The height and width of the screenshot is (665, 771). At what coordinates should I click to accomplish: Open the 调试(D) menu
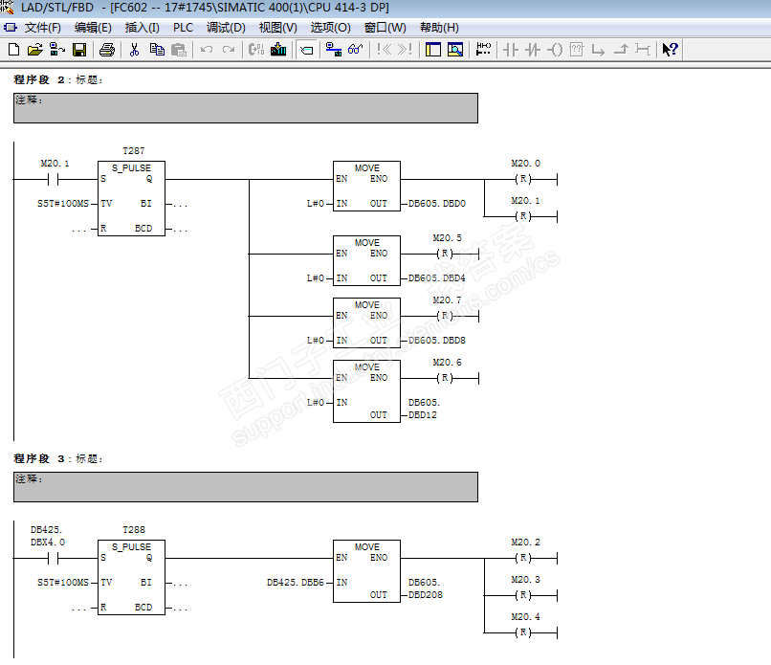click(x=226, y=28)
